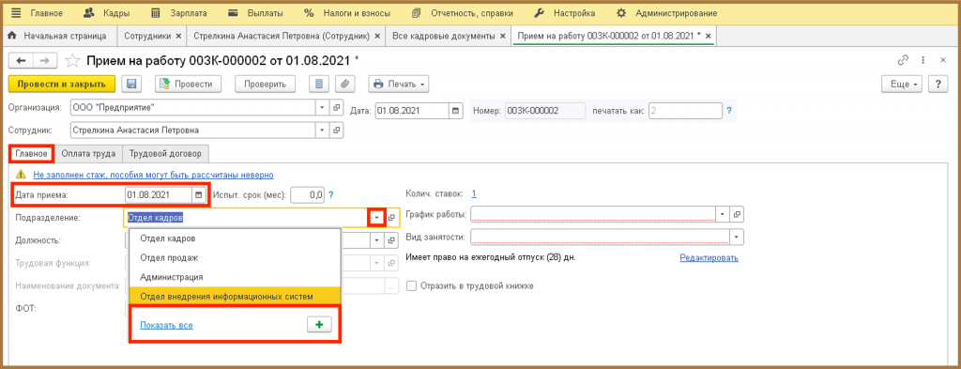Go back with left arrow
961x369 pixels.
point(21,60)
